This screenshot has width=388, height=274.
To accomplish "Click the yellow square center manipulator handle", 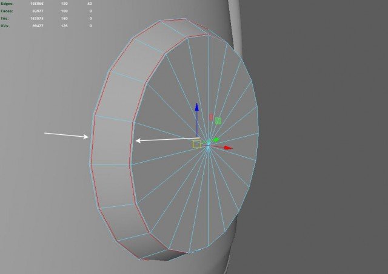I will click(x=196, y=144).
